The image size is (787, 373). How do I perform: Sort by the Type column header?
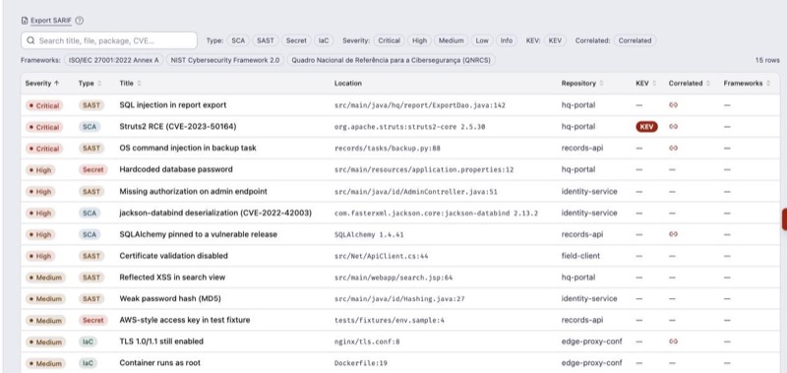click(x=90, y=84)
